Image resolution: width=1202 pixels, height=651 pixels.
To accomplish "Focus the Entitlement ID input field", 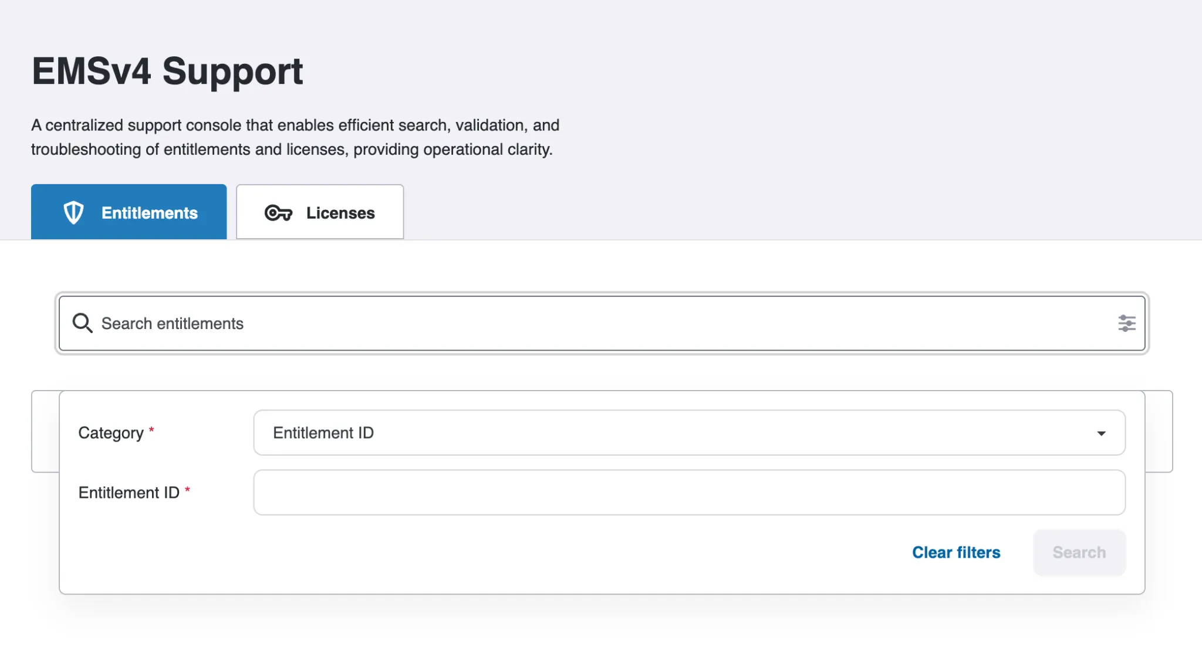I will 689,493.
